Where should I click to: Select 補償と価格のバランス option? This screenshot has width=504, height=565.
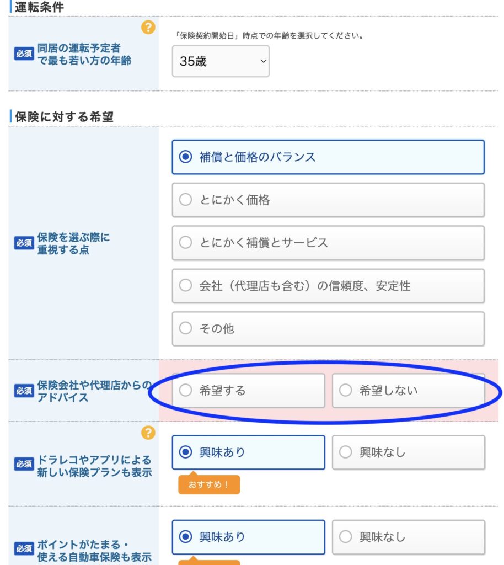(x=328, y=157)
